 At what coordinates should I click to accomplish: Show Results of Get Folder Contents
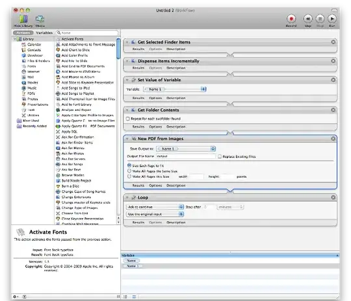pyautogui.click(x=138, y=126)
